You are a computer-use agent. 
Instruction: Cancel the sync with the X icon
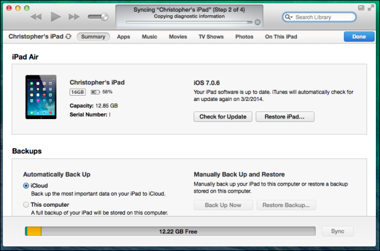click(x=258, y=23)
